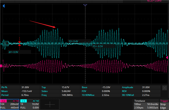169x110 pixels.
Task: Select the Amplitude measurement label
Action: tap(128, 87)
